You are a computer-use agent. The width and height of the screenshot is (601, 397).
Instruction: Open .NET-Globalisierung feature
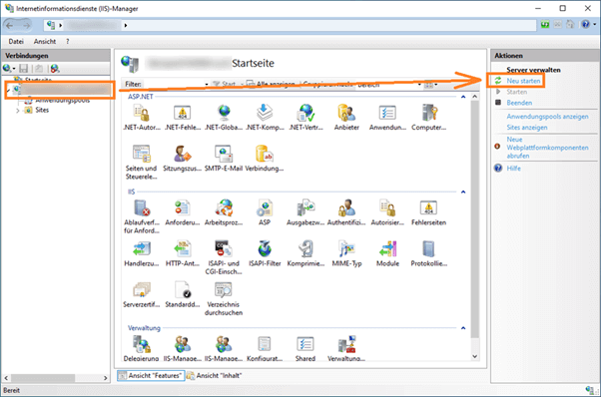click(224, 117)
